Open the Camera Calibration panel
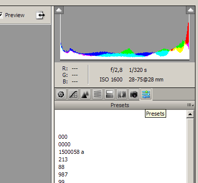198x183 pixels. click(134, 94)
